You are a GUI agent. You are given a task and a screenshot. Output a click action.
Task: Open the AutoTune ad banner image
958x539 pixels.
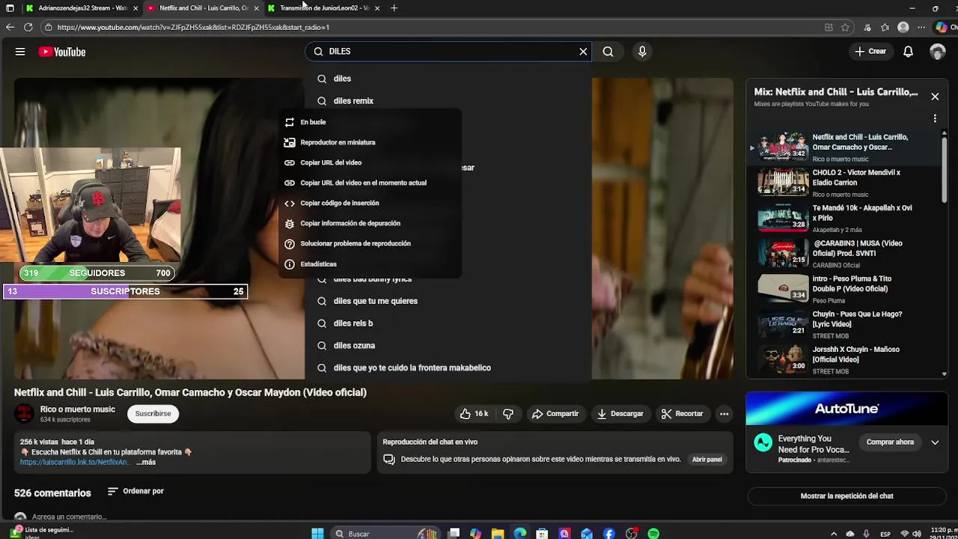[x=846, y=408]
